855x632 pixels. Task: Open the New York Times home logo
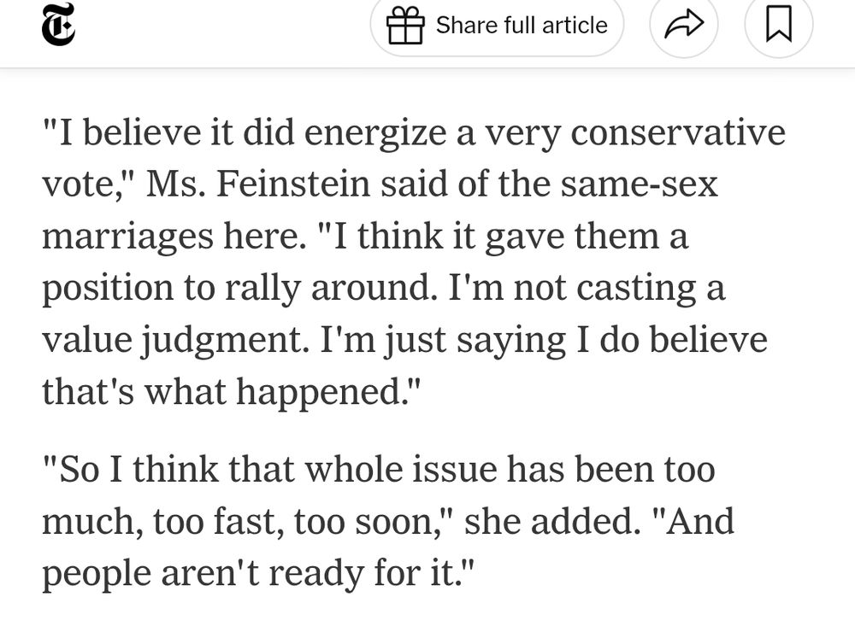pyautogui.click(x=58, y=25)
